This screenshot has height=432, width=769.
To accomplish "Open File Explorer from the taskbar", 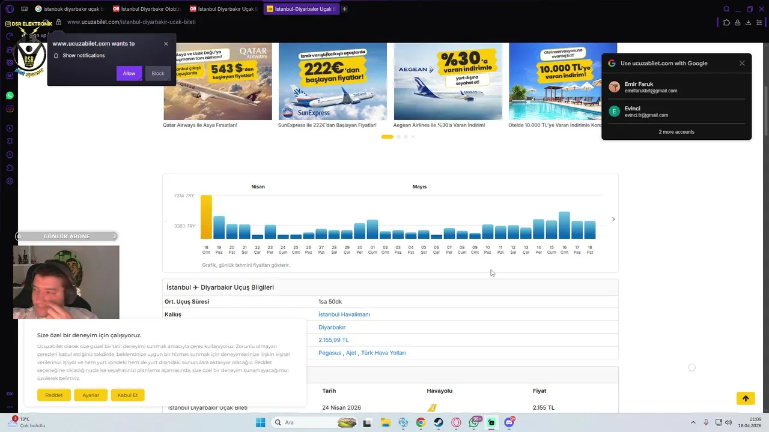I will 385,422.
